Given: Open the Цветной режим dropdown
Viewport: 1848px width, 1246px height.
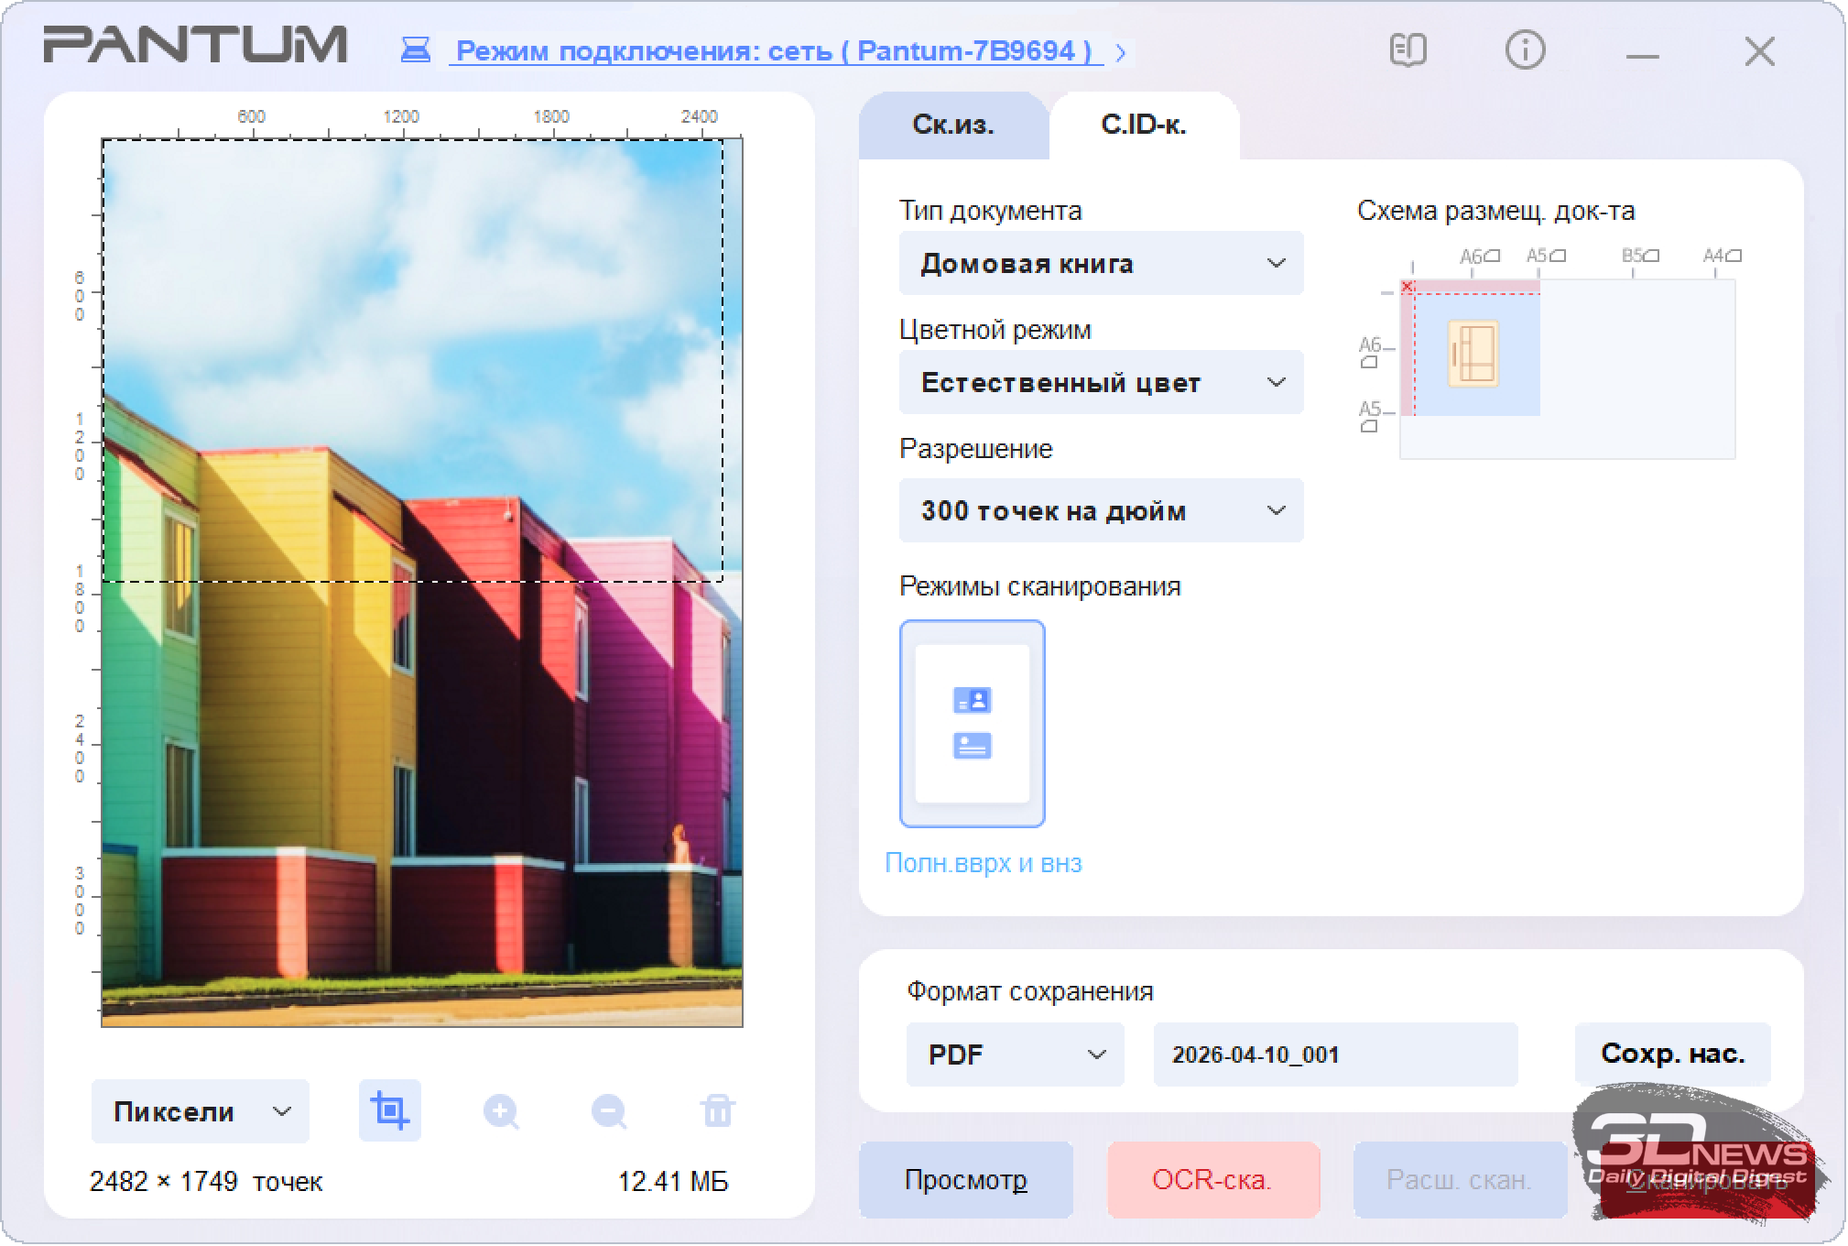Looking at the screenshot, I should (1101, 383).
